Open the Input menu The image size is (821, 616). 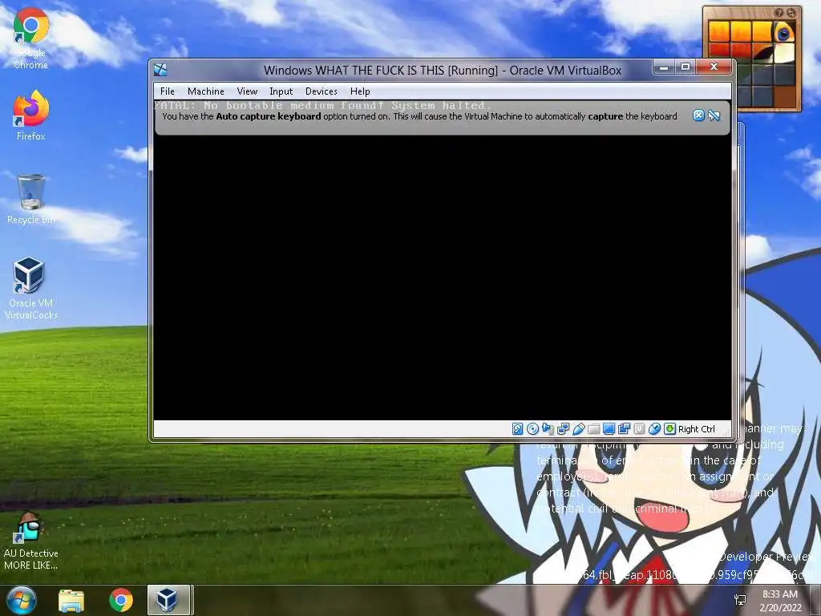tap(281, 91)
